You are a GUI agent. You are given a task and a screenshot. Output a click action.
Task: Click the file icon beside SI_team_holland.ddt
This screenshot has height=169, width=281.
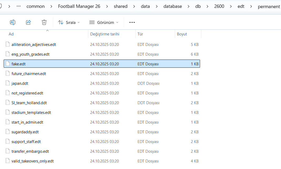click(x=8, y=103)
